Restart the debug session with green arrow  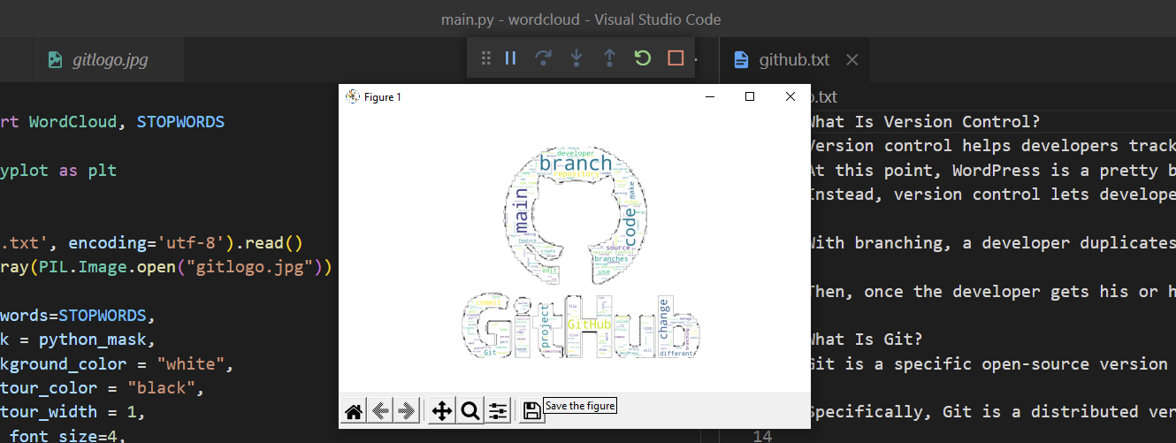pyautogui.click(x=643, y=58)
